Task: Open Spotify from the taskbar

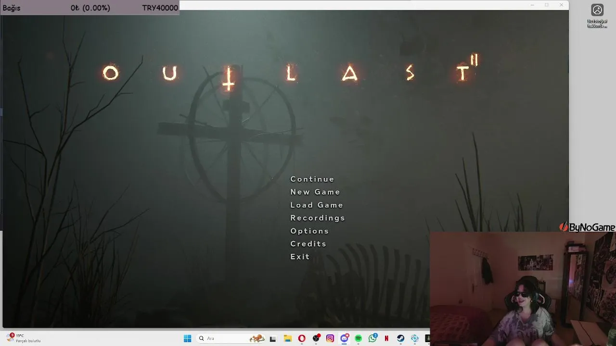Action: coord(359,339)
